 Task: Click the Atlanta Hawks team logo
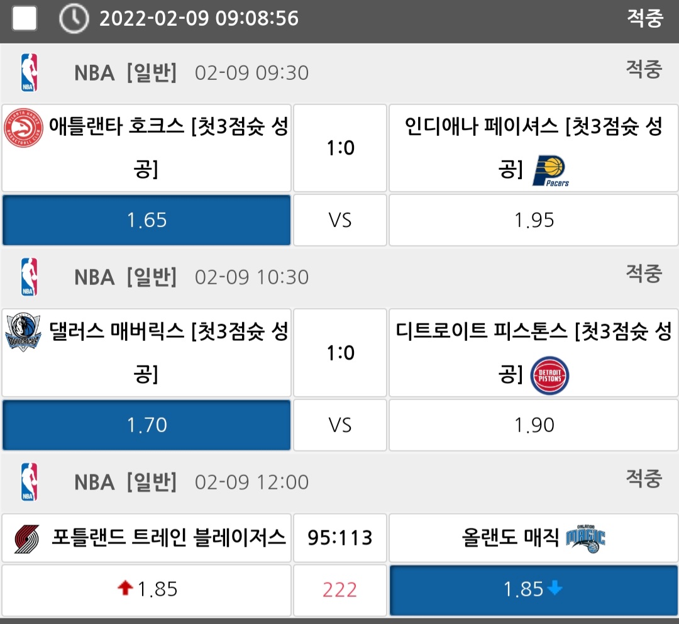23,128
